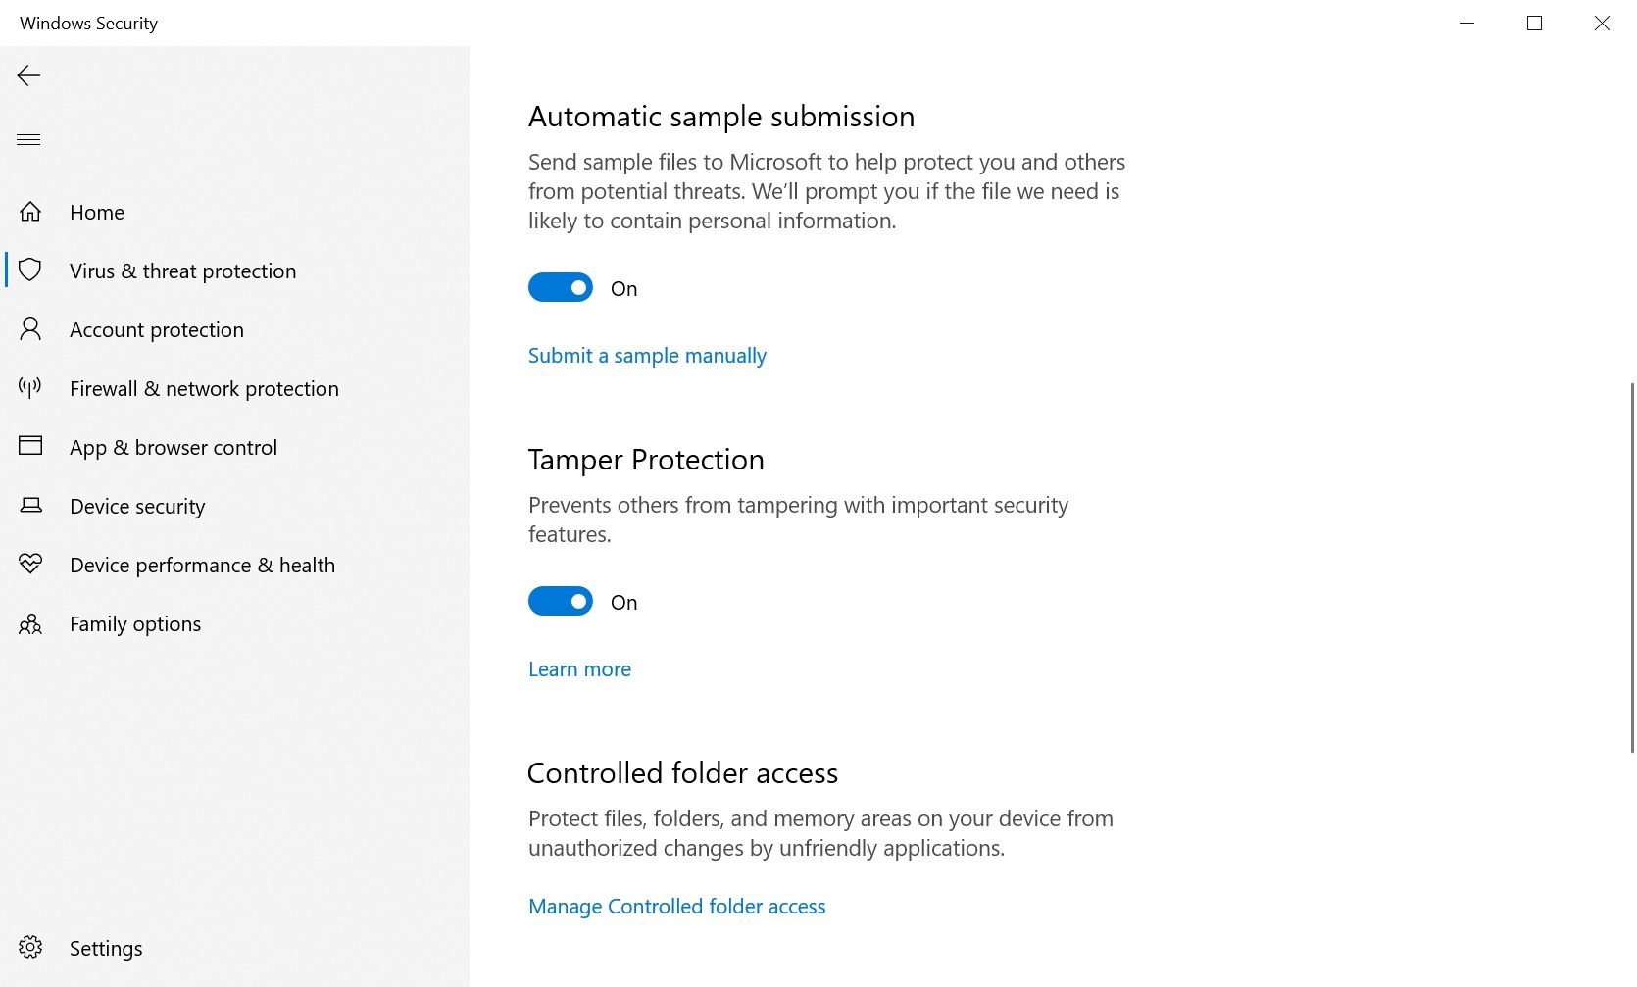Click the Device security laptop icon
Image resolution: width=1637 pixels, height=987 pixels.
click(30, 506)
